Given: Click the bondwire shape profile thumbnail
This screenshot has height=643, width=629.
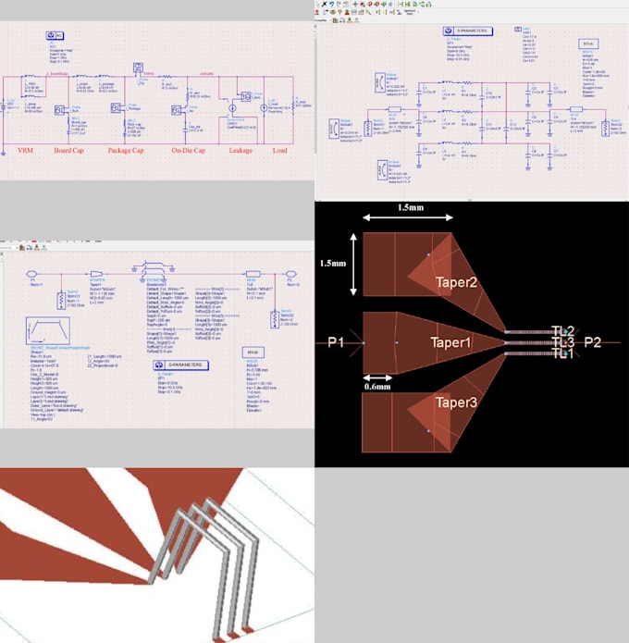Looking at the screenshot, I should (48, 330).
